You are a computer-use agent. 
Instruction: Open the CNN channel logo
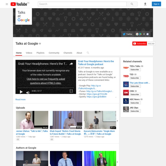(126, 93)
